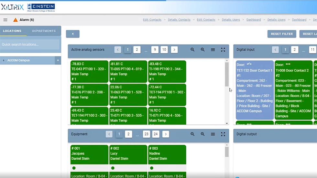Viewport: 317px width, 178px height.
Task: Jump to page 10 of analog sensors
Action: tap(164, 50)
